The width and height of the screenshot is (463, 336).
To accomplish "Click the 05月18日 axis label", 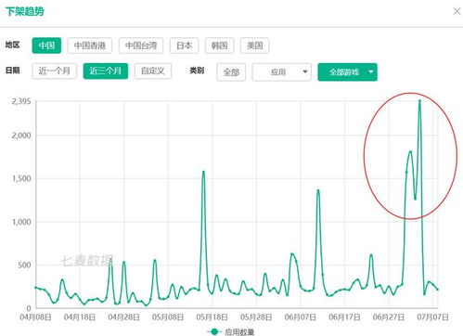I will 212,317.
